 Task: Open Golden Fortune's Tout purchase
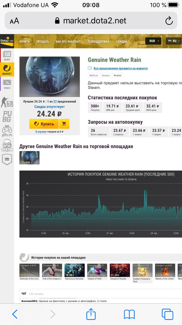click(x=143, y=273)
